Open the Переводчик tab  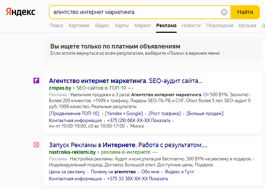coord(220,26)
